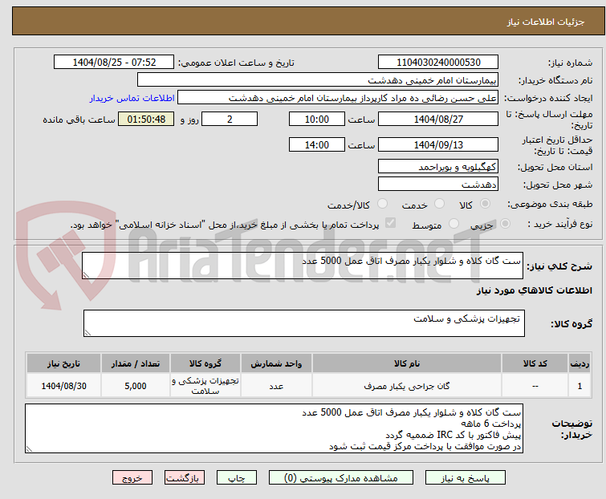Select the خدمت radio button
Screen dimensions: 606x499
coord(439,204)
